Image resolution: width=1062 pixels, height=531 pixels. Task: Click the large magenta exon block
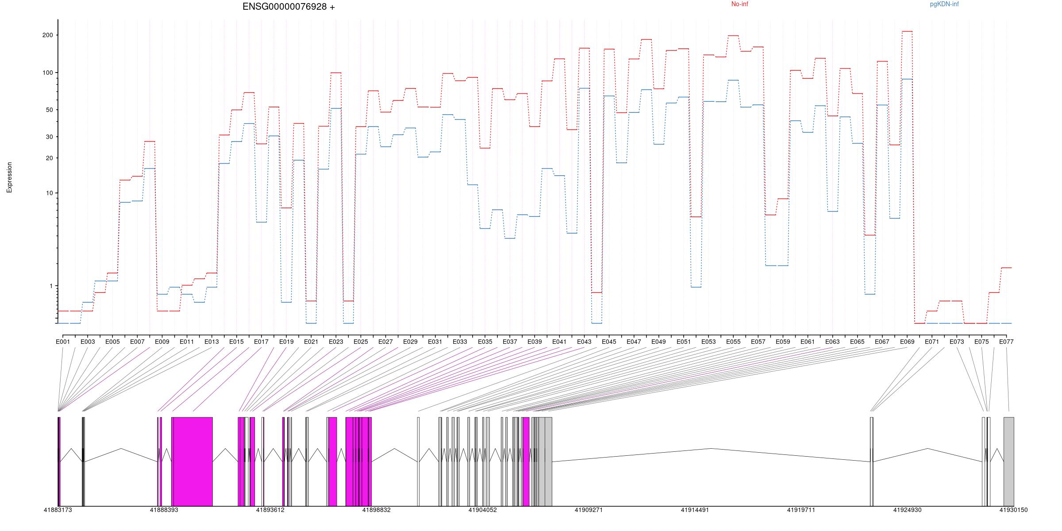[x=192, y=461]
